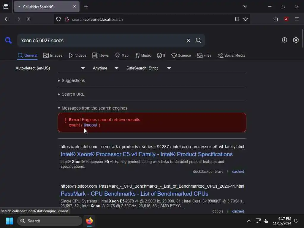The height and width of the screenshot is (228, 304).
Task: Open the uBlock Origin extension icon
Action: click(286, 19)
